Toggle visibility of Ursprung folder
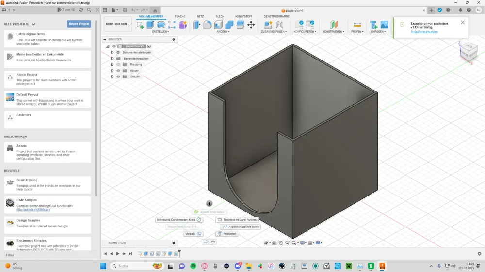 click(x=118, y=64)
